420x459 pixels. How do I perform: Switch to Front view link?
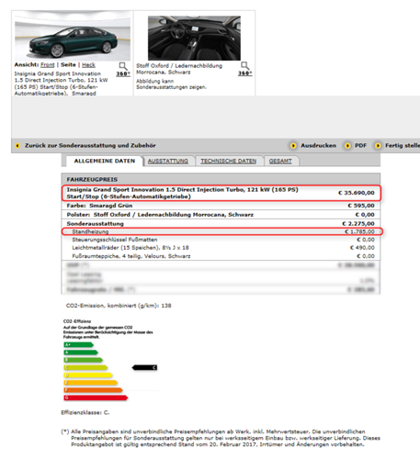coord(48,65)
